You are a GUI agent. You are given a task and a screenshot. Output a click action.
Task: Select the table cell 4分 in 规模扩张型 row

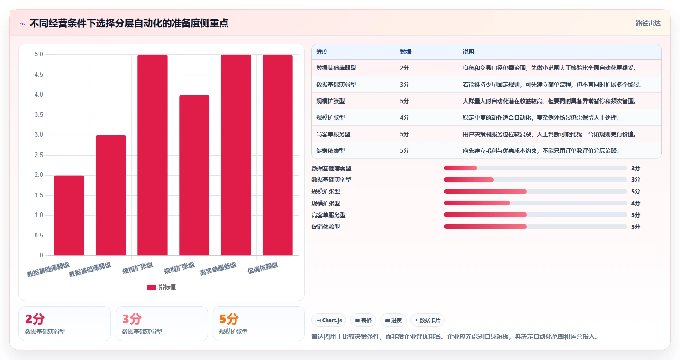404,118
